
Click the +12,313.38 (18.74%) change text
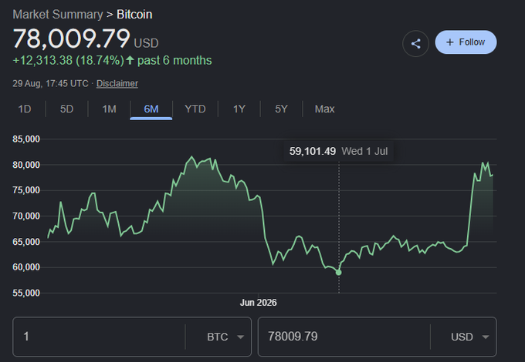tap(68, 60)
